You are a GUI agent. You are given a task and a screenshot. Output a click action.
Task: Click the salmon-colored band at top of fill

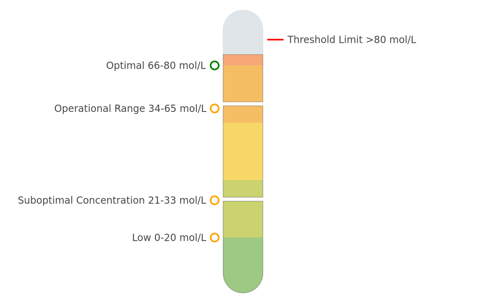(243, 60)
